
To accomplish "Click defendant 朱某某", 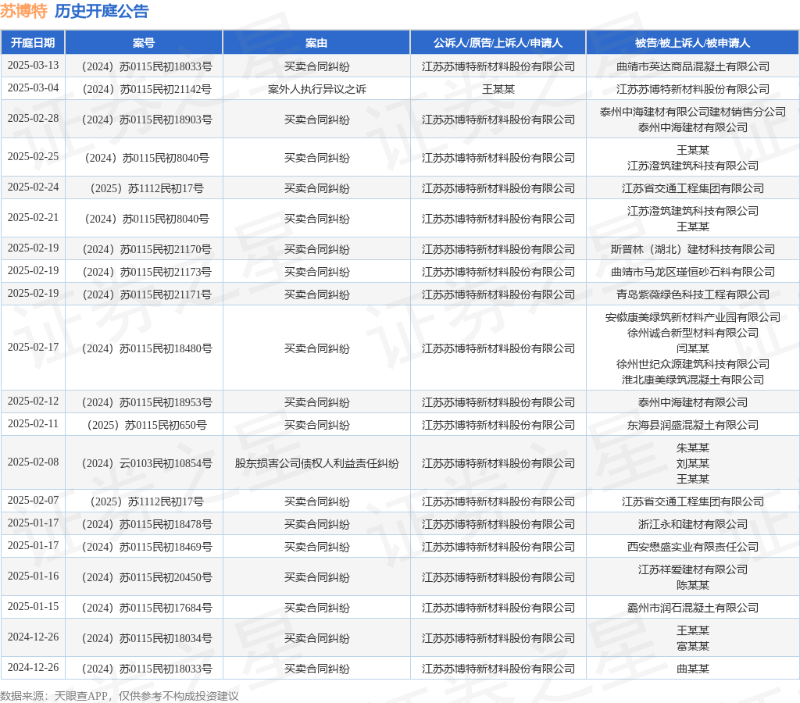I will click(x=693, y=448).
